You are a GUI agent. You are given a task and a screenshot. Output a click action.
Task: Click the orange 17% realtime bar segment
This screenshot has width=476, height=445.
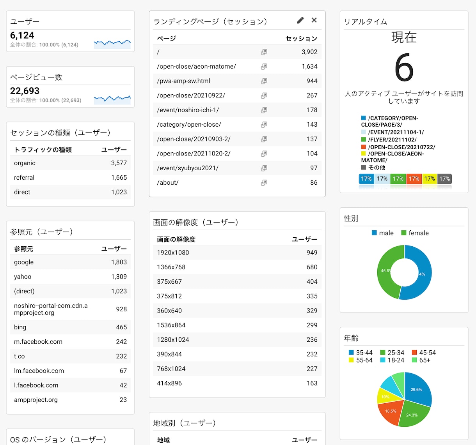click(x=414, y=179)
